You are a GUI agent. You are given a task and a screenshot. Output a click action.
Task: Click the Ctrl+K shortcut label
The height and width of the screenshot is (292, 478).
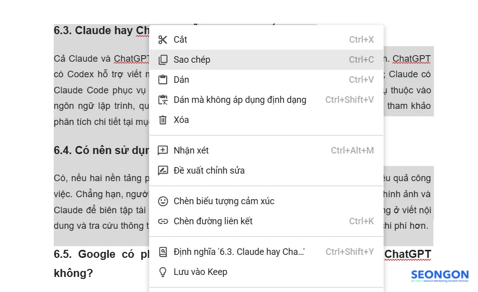tap(361, 221)
